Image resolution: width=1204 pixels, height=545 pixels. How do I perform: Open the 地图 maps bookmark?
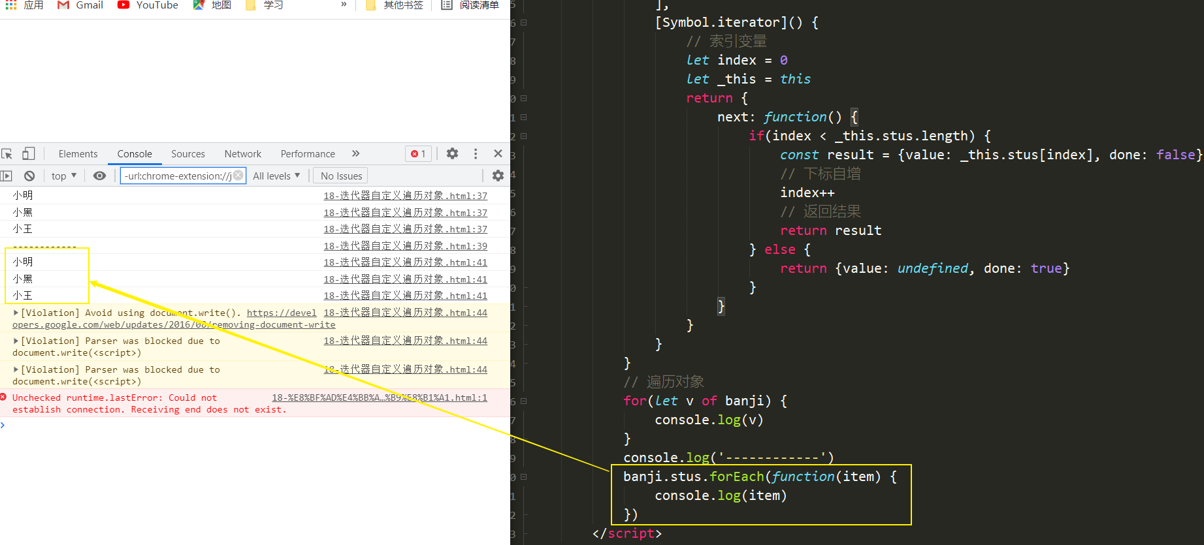point(212,5)
